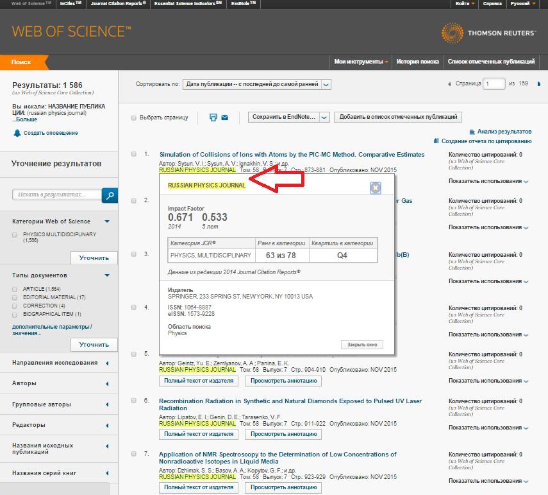Viewport: 548px width, 495px height.
Task: Click the email envelope icon
Action: tap(225, 117)
